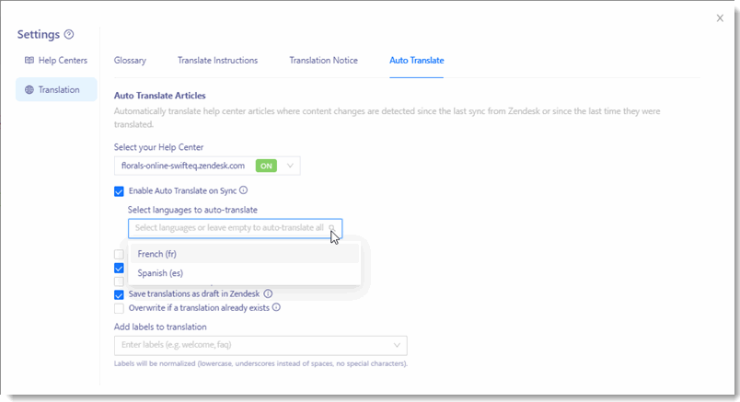This screenshot has width=740, height=402.
Task: Go to the Translation Notice tab
Action: [x=323, y=61]
